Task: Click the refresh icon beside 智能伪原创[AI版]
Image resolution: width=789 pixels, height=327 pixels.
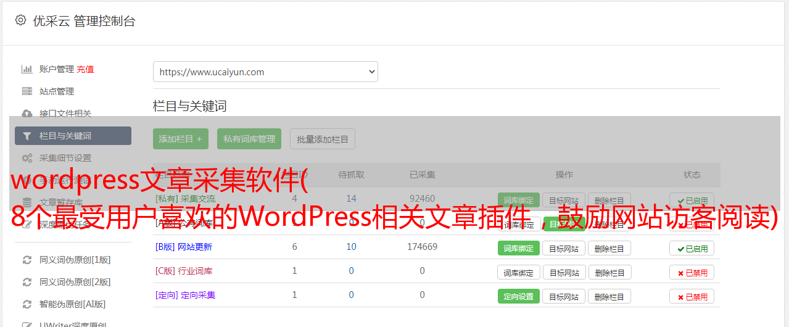Action: click(27, 304)
